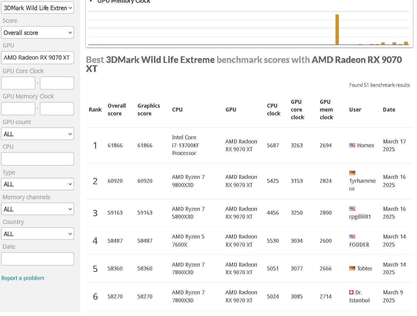
Task: Open the benchmark test dropdown
Action: 38,8
